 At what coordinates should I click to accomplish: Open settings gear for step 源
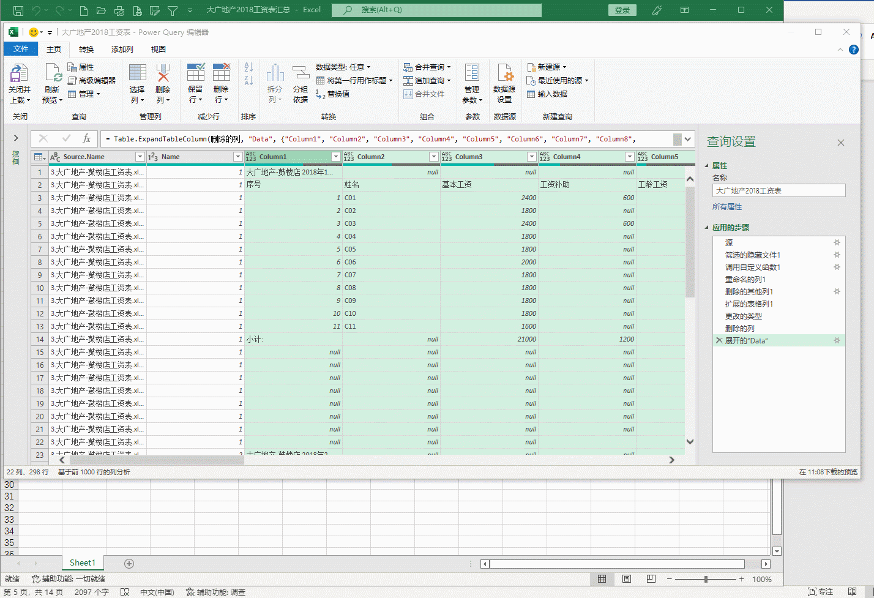(x=837, y=242)
